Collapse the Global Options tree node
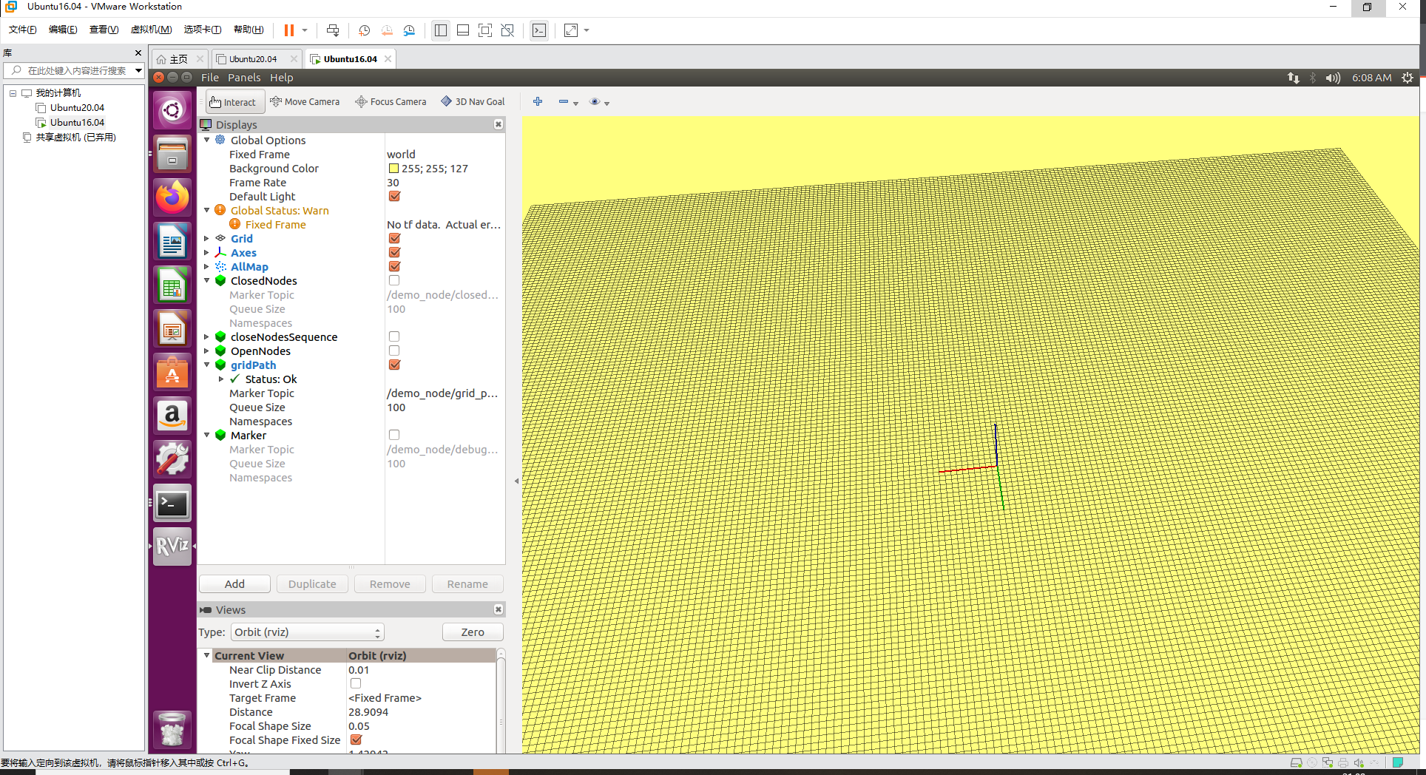 point(207,140)
